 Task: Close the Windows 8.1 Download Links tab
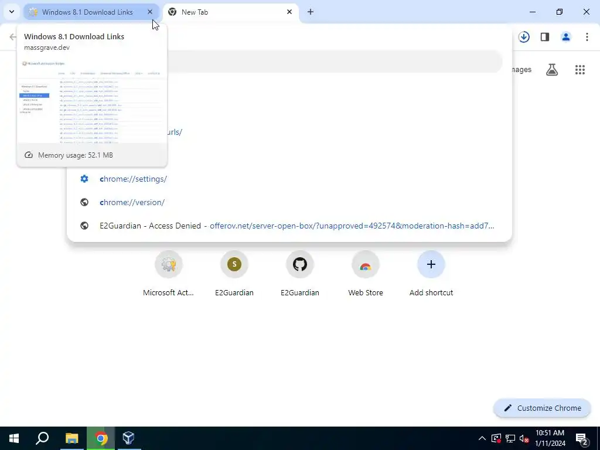pyautogui.click(x=150, y=12)
